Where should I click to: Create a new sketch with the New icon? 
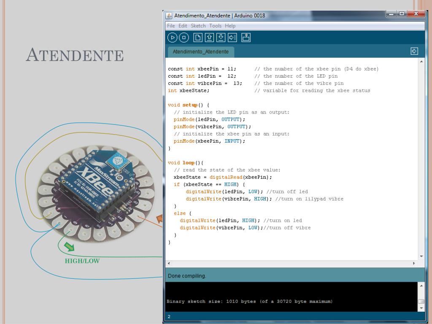point(197,38)
